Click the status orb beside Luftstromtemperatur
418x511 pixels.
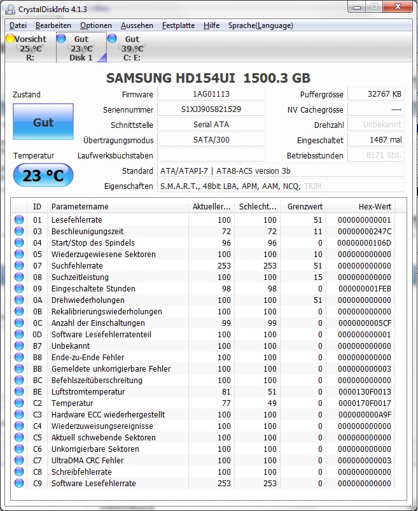click(x=19, y=391)
